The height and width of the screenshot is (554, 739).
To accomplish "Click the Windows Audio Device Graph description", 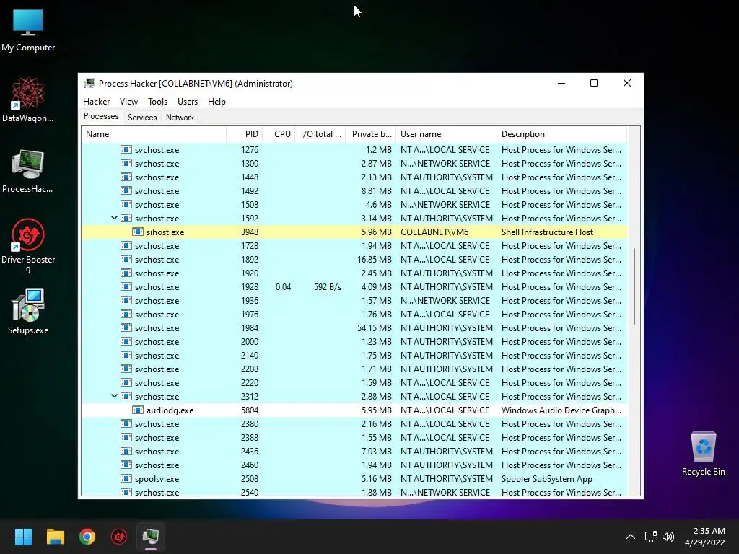I will (x=561, y=410).
